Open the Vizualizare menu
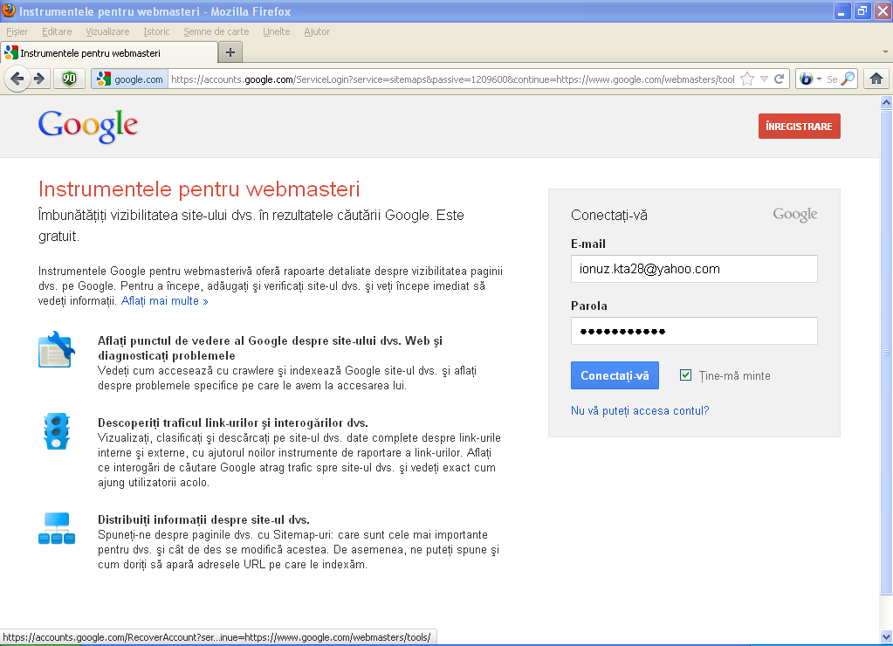The height and width of the screenshot is (646, 893). 107,31
